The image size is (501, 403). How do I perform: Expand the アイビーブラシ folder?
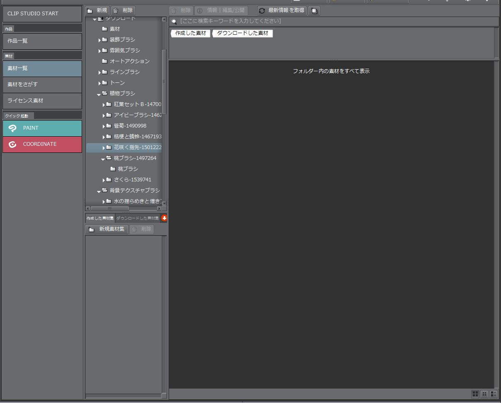104,116
